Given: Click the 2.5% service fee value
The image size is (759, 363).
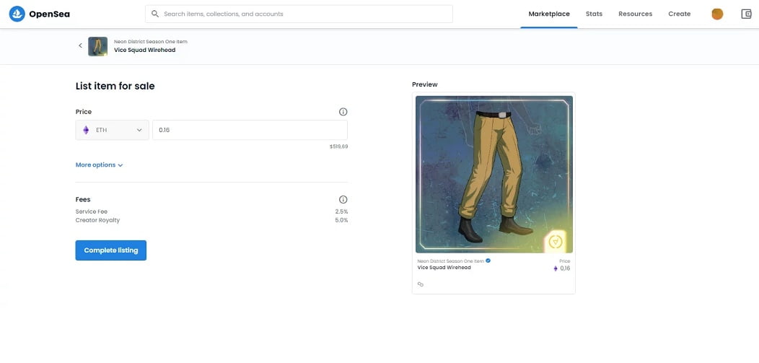Looking at the screenshot, I should coord(341,211).
